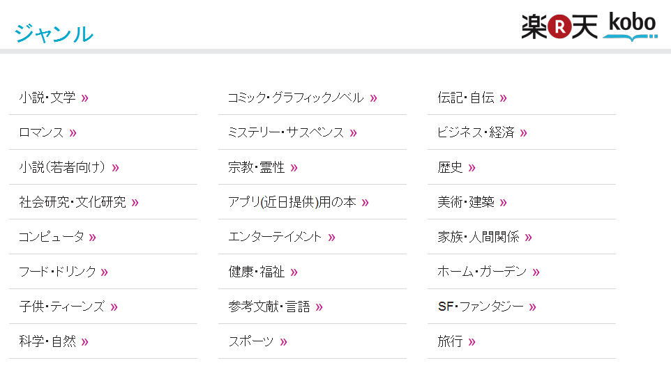Choose the SF・ファンタジー genre
Image resolution: width=671 pixels, height=379 pixels.
(x=481, y=307)
